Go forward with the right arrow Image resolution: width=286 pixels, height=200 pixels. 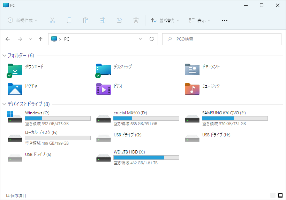click(20, 39)
